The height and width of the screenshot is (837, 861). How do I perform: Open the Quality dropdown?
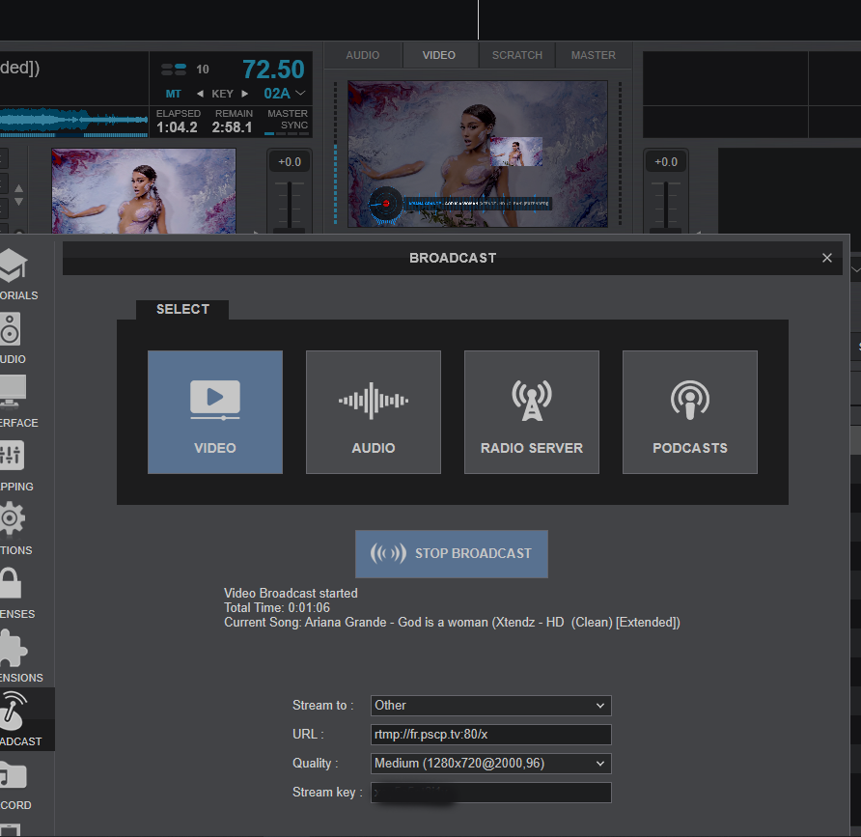pyautogui.click(x=491, y=764)
